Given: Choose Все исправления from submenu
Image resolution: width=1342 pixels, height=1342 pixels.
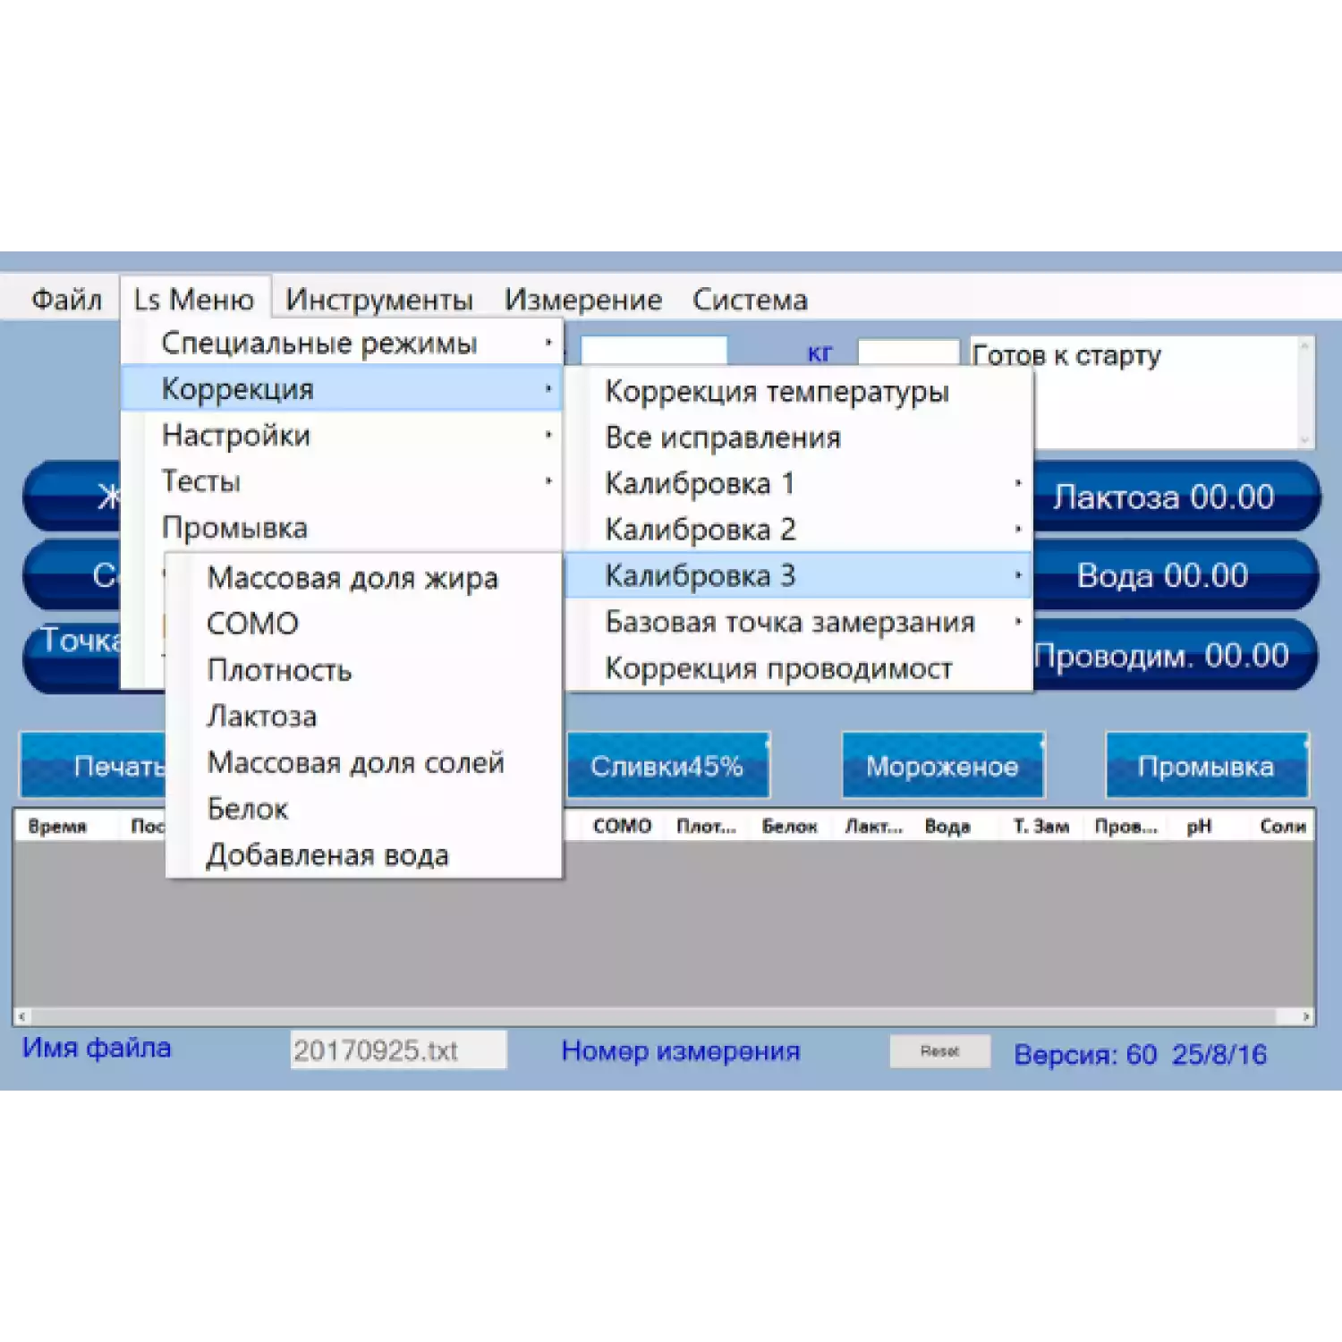Looking at the screenshot, I should tap(723, 437).
